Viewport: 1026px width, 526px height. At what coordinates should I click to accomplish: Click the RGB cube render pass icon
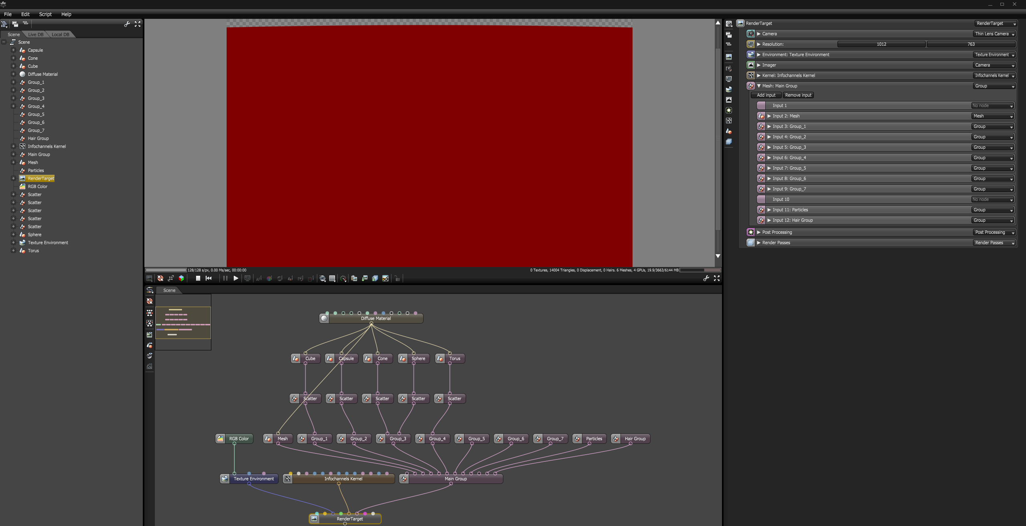(181, 278)
